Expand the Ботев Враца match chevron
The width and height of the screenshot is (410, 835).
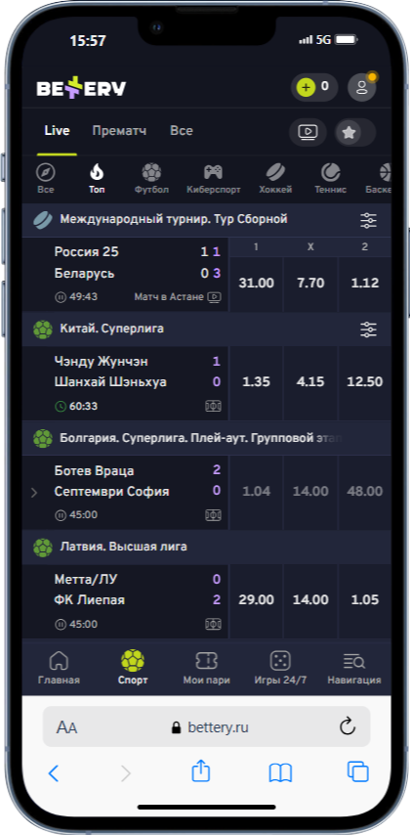(34, 493)
